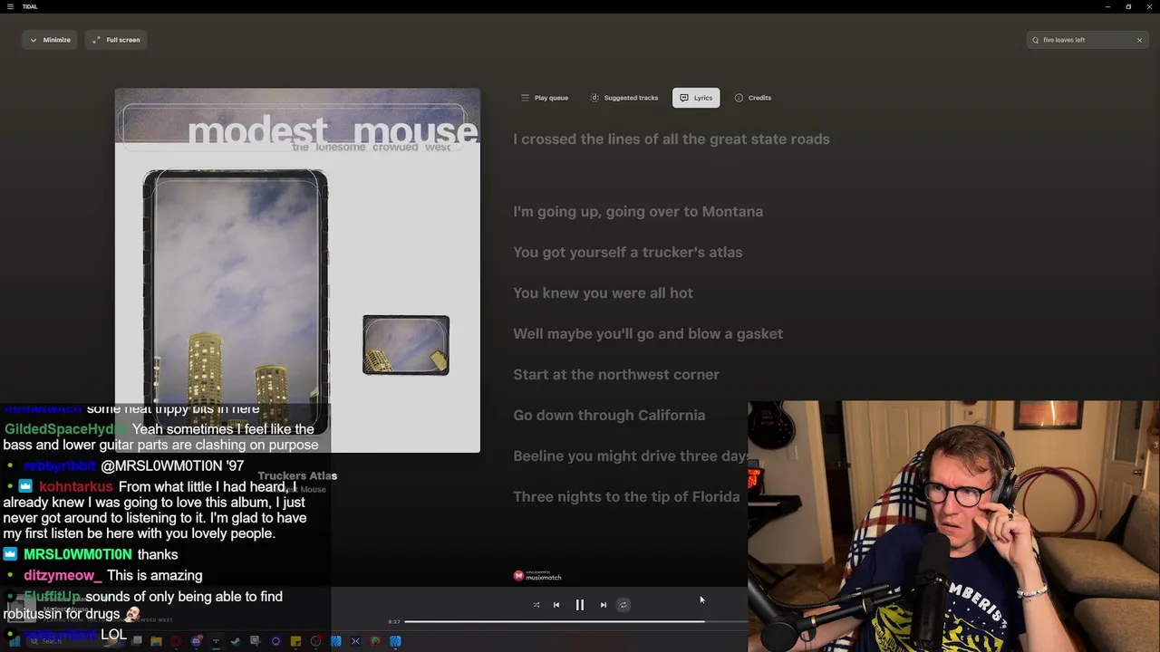The width and height of the screenshot is (1160, 652).
Task: Click the Play queue list icon
Action: pos(525,98)
